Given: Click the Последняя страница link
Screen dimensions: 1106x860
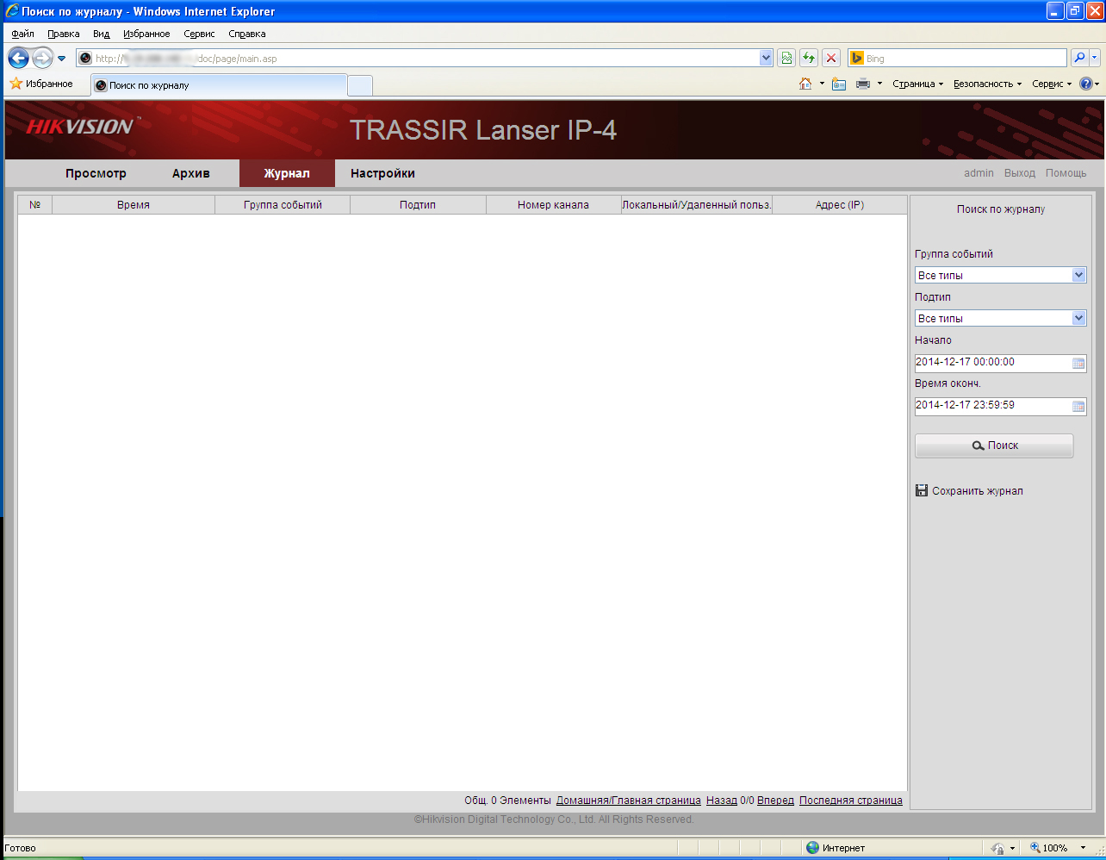Looking at the screenshot, I should (851, 801).
